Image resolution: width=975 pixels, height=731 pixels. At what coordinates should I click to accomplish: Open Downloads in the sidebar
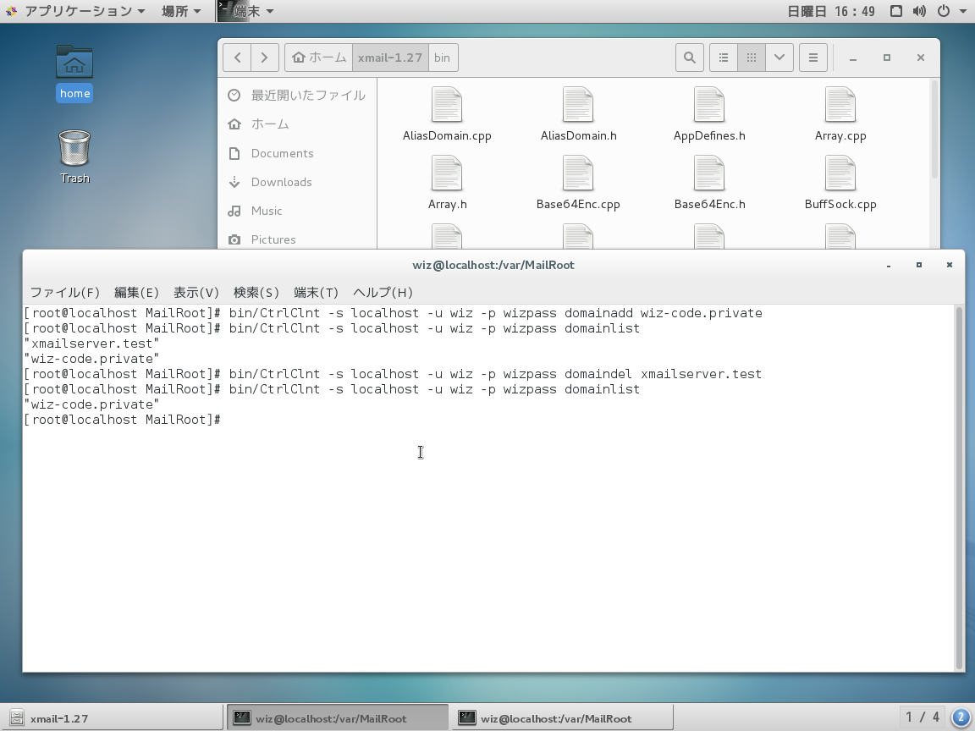pyautogui.click(x=297, y=182)
